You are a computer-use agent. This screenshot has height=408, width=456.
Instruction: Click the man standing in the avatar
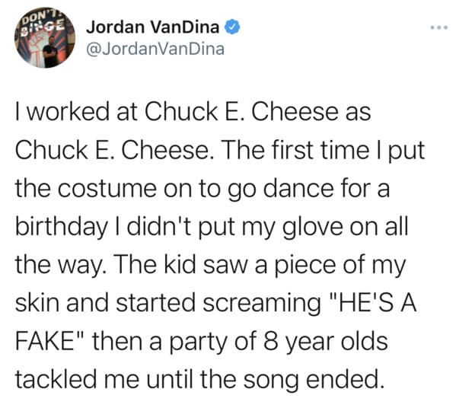click(49, 52)
